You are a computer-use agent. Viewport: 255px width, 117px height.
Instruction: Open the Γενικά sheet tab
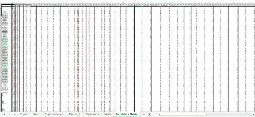pos(24,114)
